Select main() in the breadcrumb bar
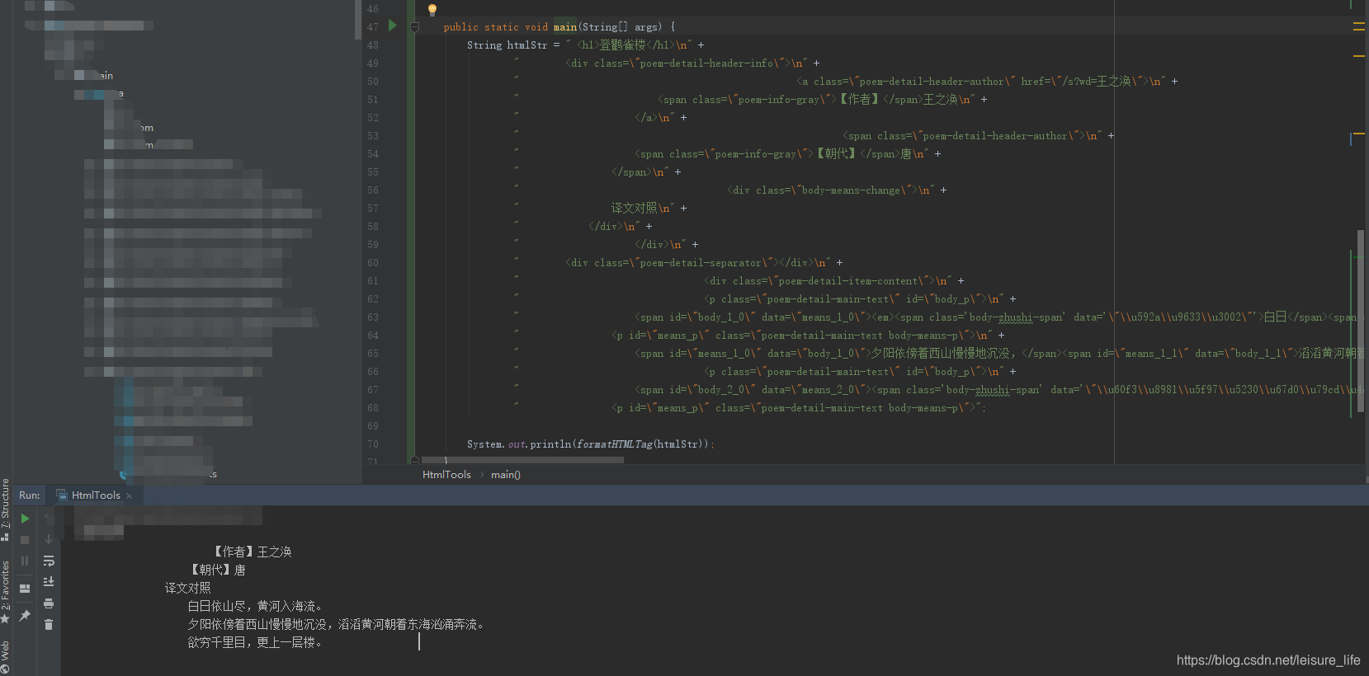 point(506,475)
